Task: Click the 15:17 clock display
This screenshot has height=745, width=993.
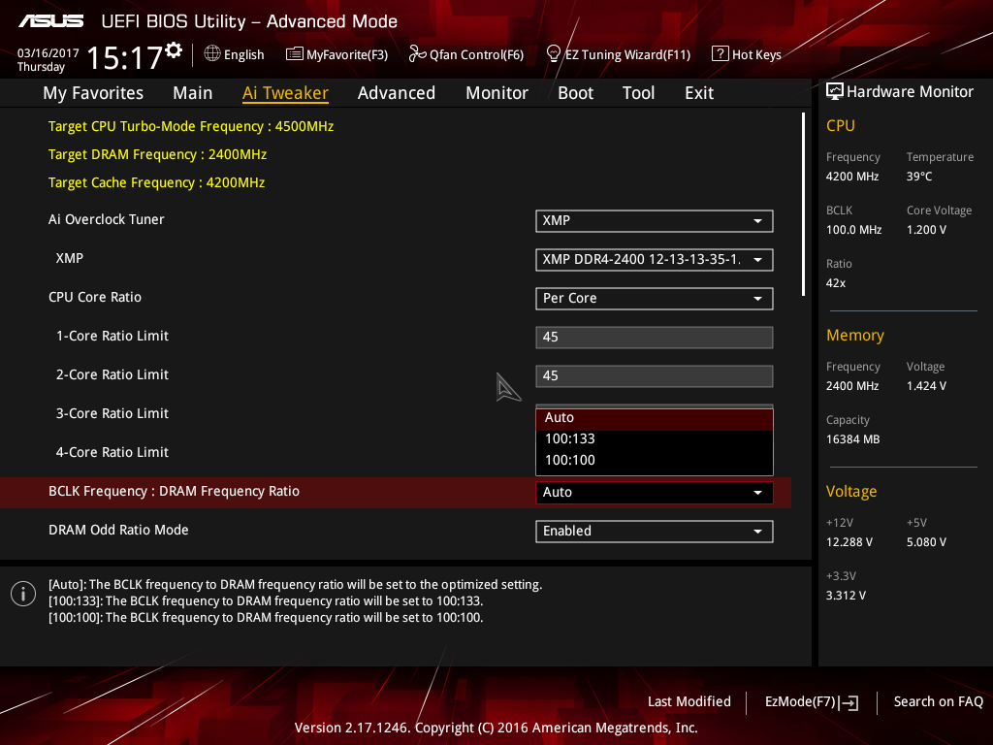Action: (x=125, y=58)
